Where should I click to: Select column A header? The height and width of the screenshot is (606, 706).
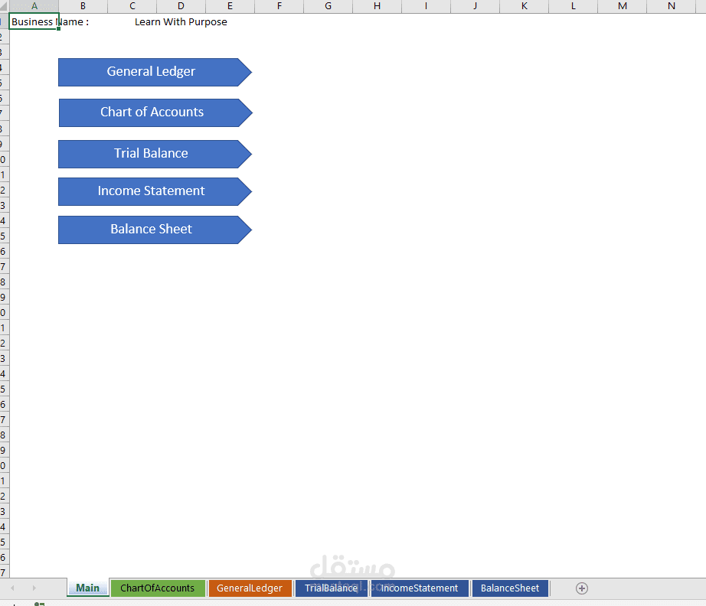(34, 6)
